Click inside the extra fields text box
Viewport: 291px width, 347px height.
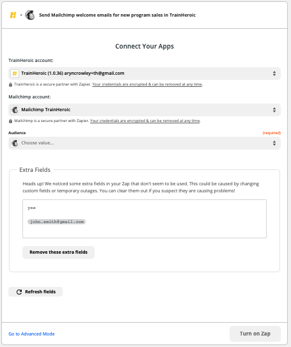[145, 219]
